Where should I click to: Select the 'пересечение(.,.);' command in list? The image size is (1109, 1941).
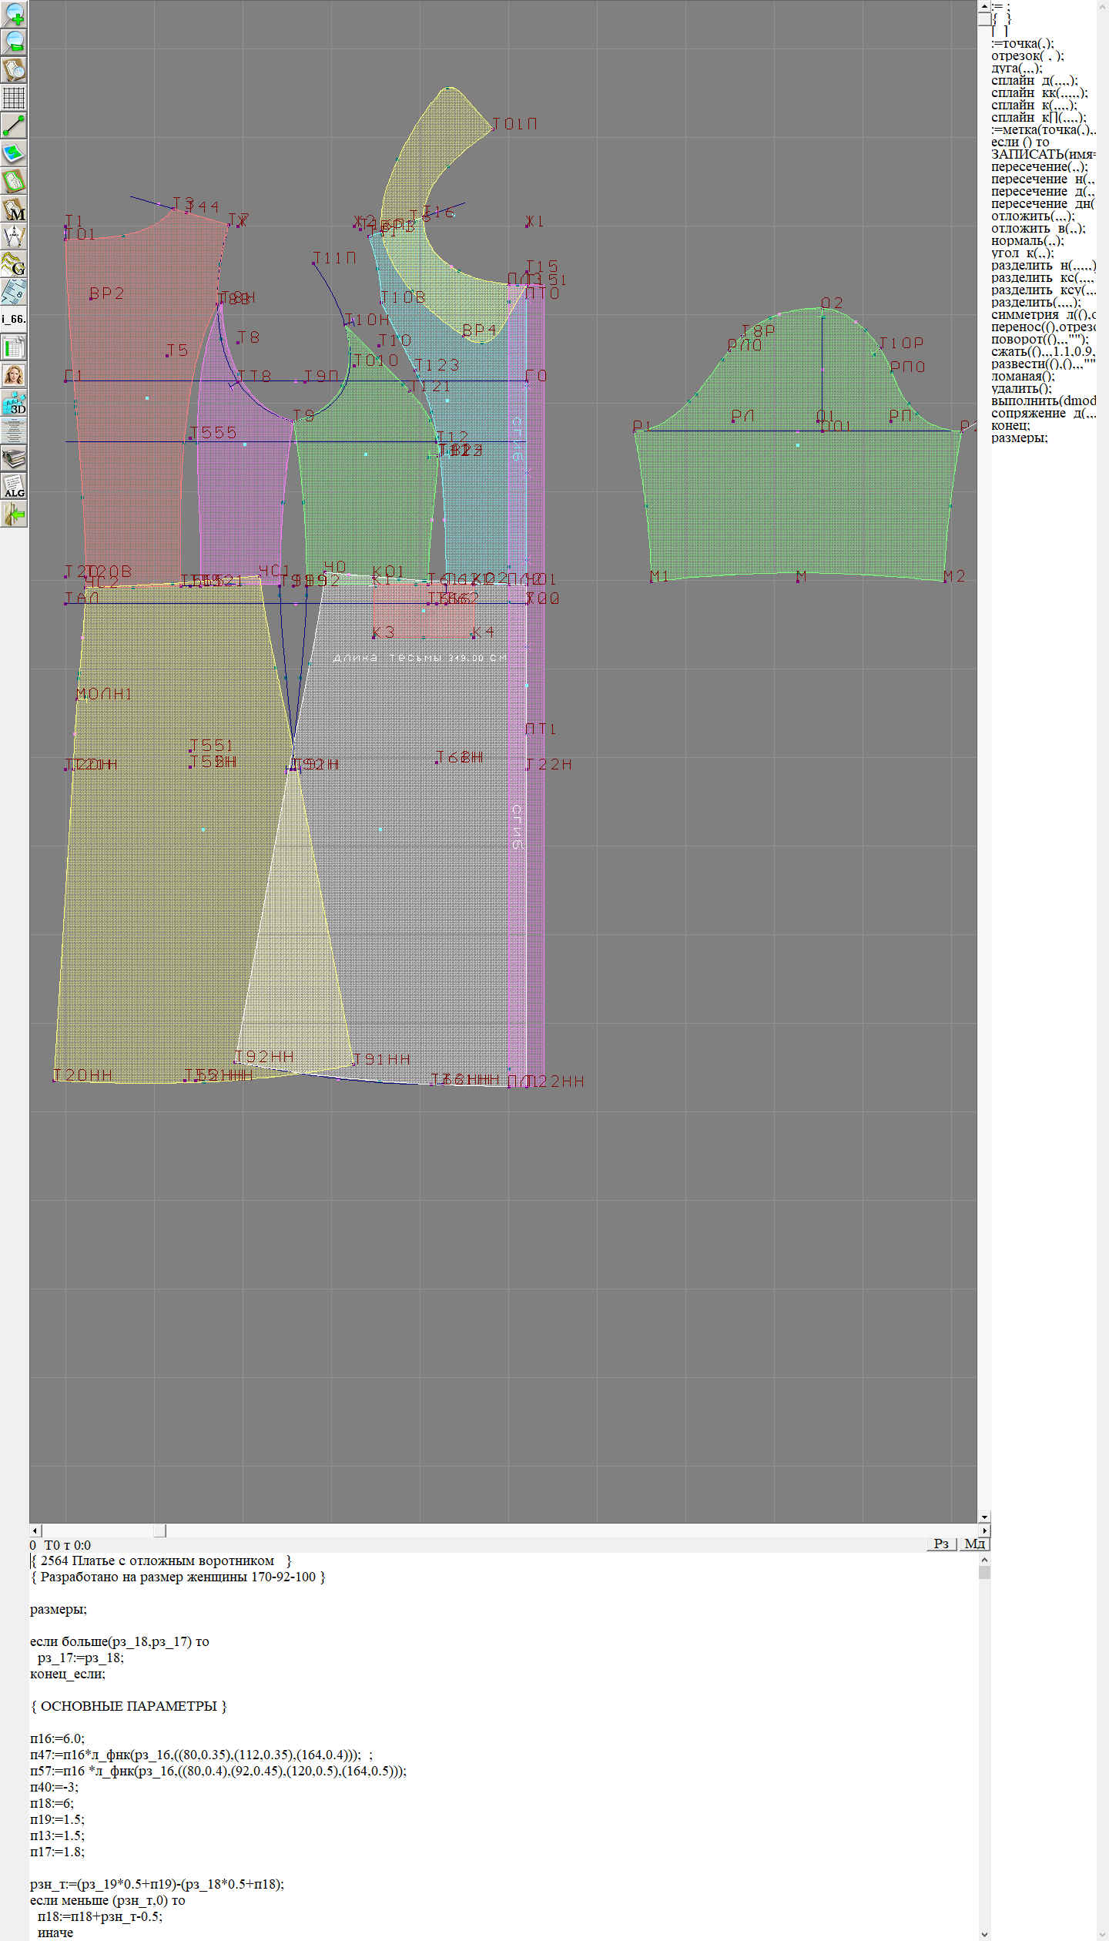pos(1039,166)
